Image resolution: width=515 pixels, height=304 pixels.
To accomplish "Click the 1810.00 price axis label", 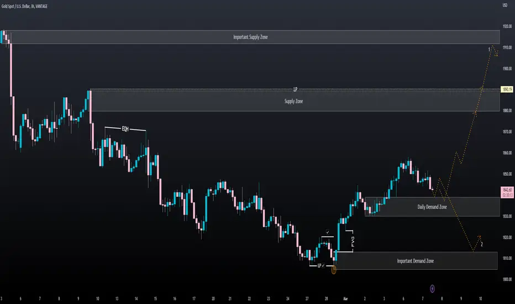I will [x=507, y=258].
